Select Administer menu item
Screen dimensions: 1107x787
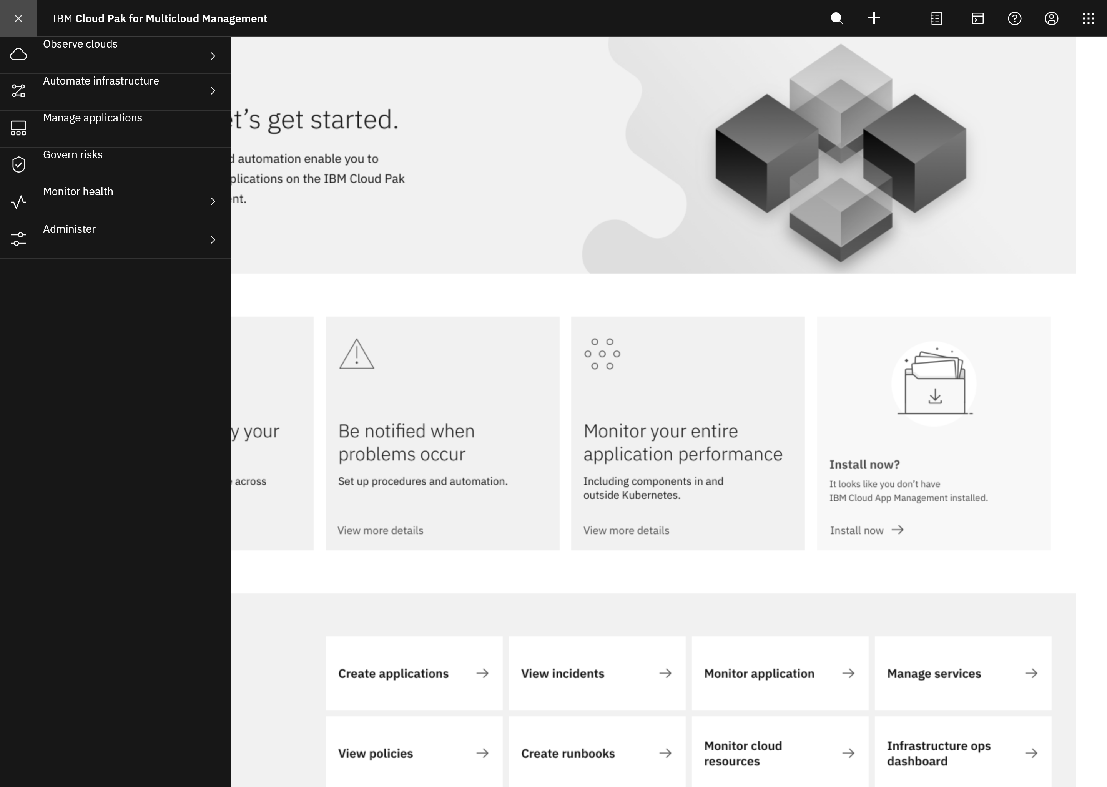click(115, 240)
